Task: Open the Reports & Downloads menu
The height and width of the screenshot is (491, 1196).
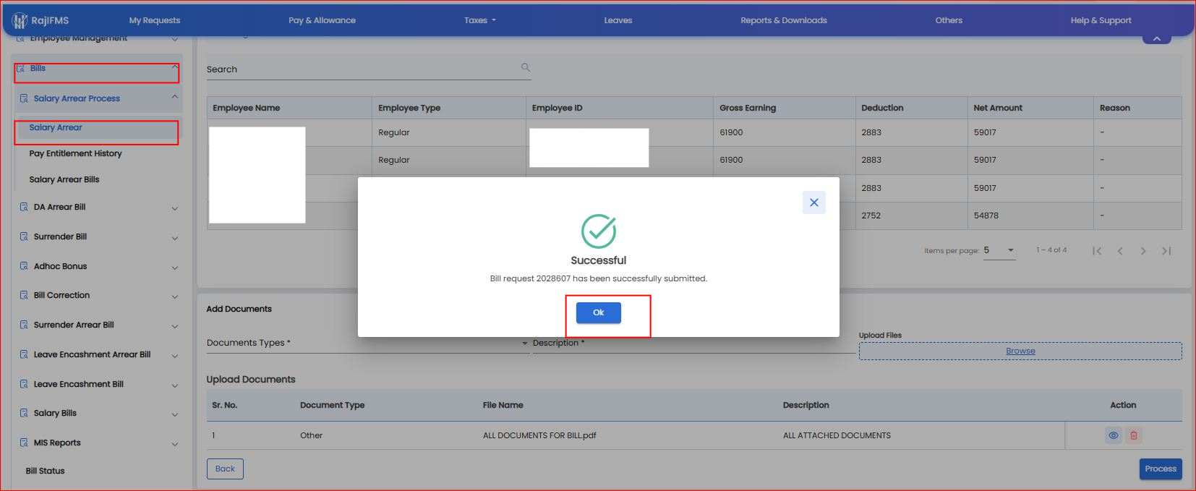Action: click(x=784, y=20)
